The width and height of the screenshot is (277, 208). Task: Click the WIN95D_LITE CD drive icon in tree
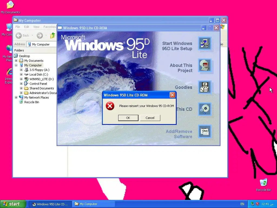tap(26, 79)
